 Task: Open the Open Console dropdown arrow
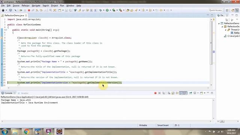(204, 93)
